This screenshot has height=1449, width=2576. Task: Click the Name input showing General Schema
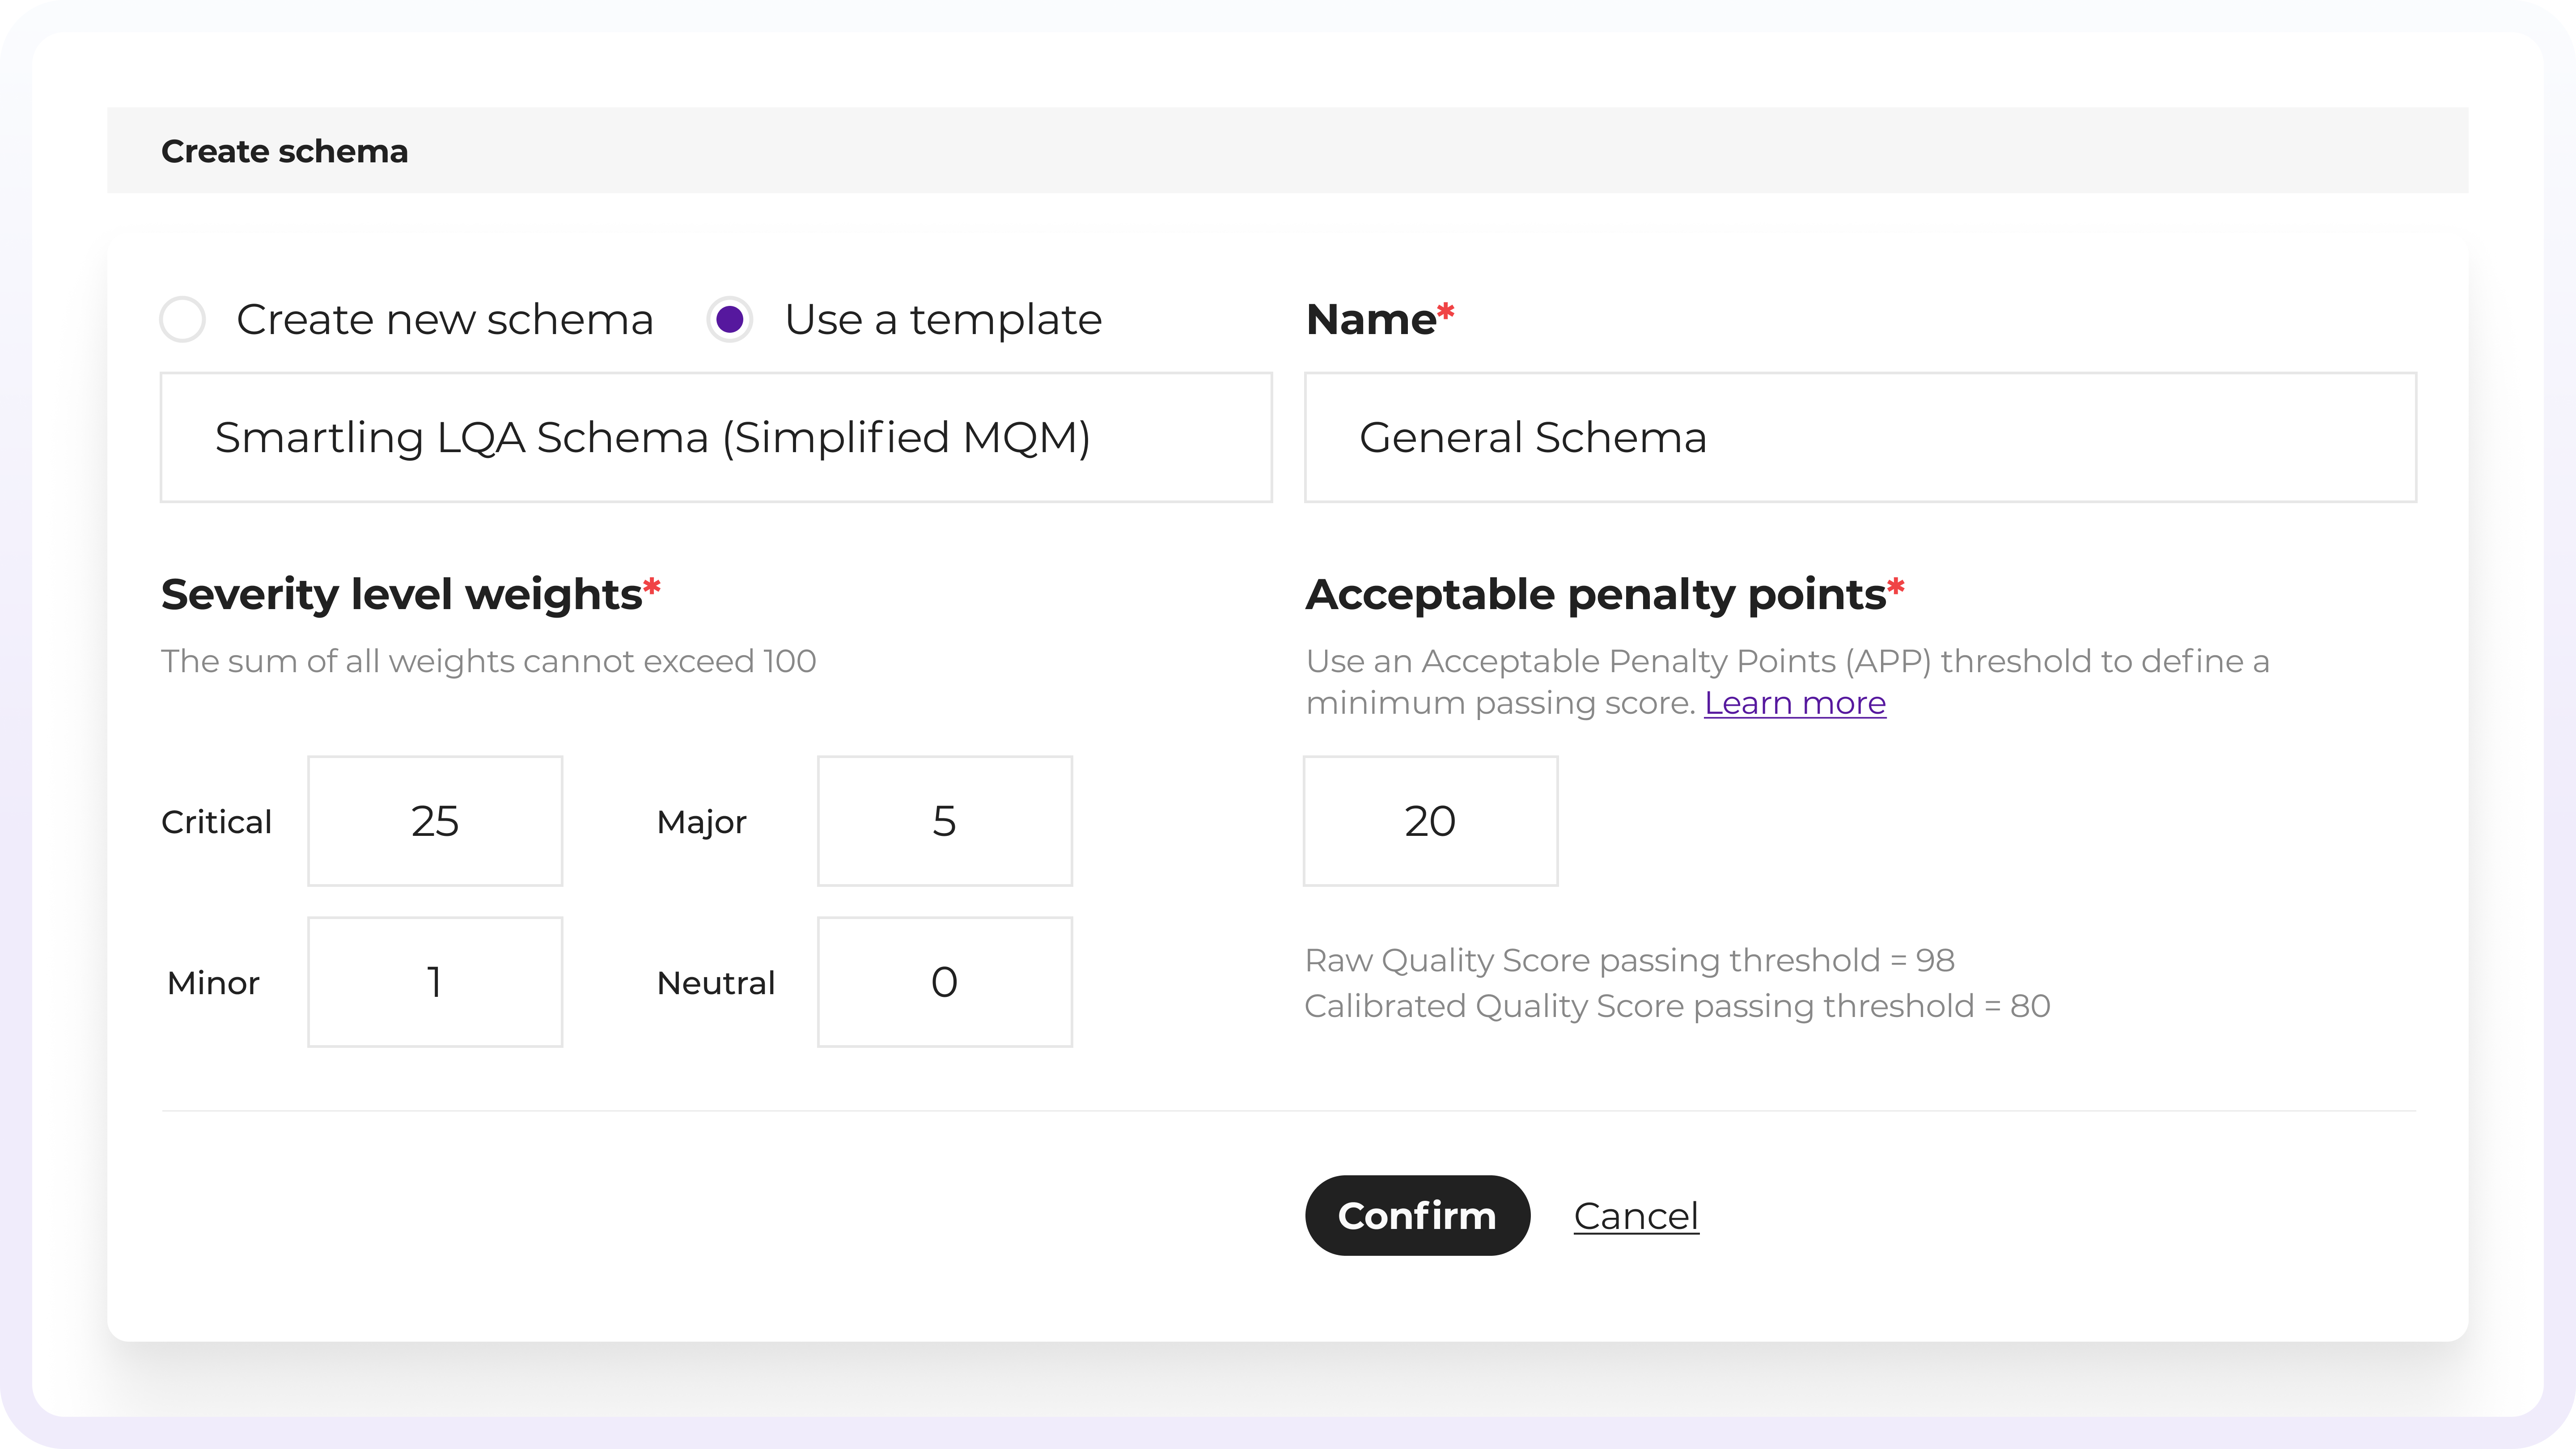pos(1859,437)
